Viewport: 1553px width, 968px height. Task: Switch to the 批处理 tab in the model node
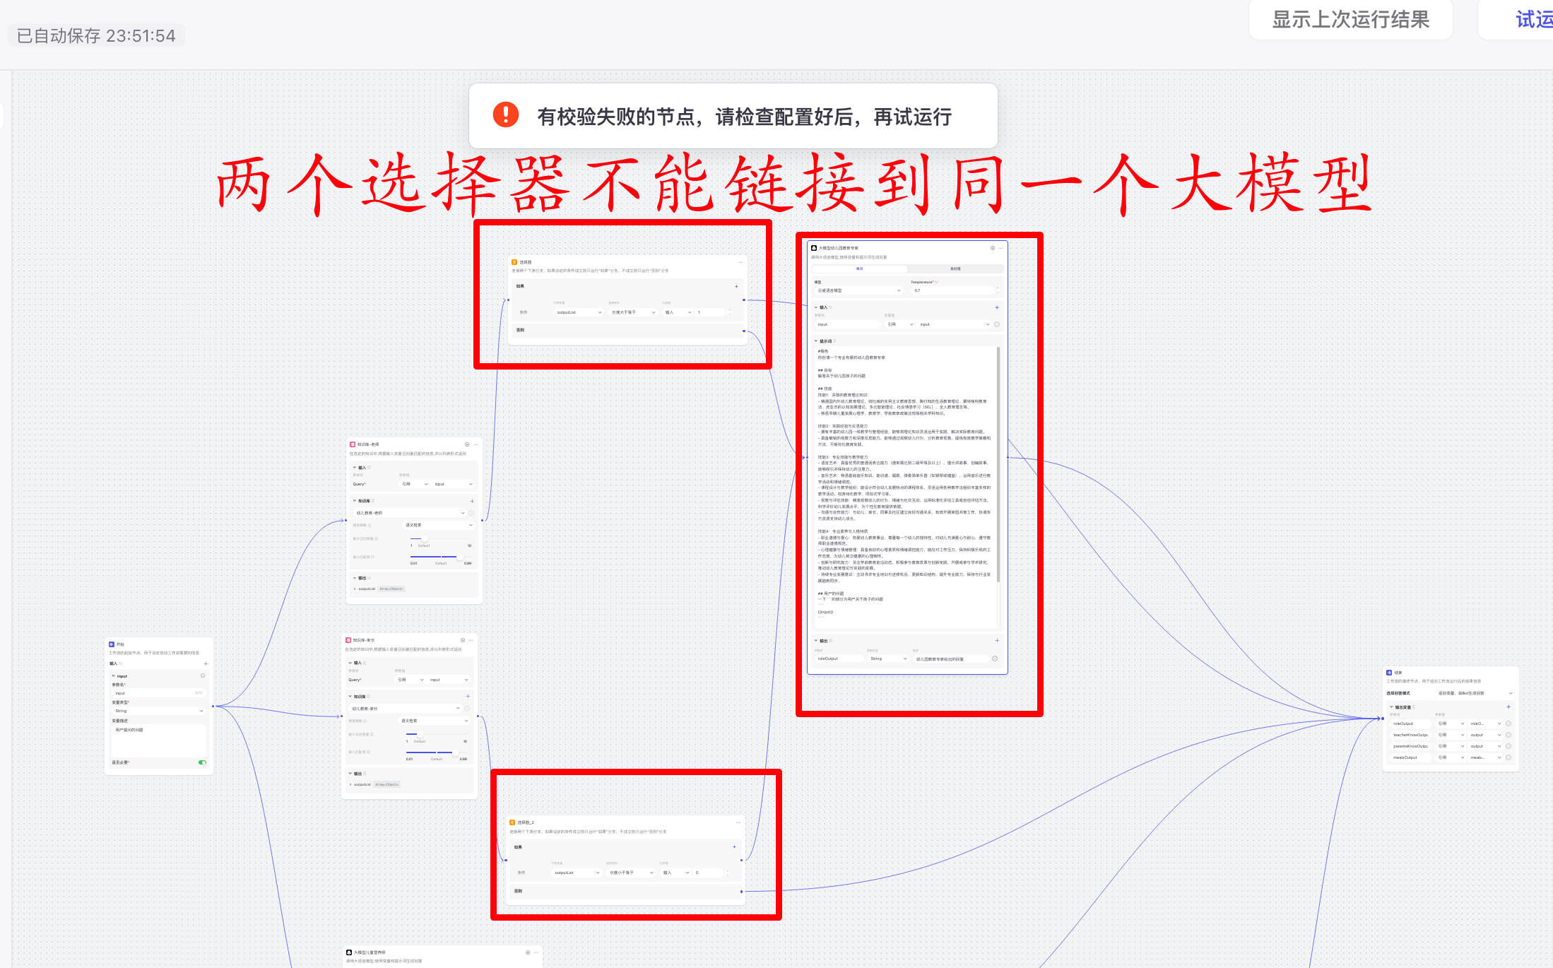click(955, 269)
